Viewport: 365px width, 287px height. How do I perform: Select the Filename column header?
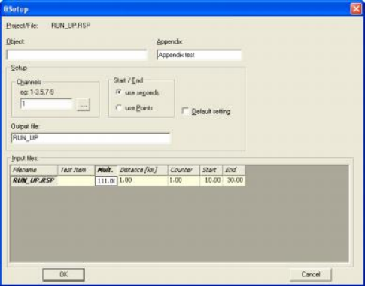[34, 170]
